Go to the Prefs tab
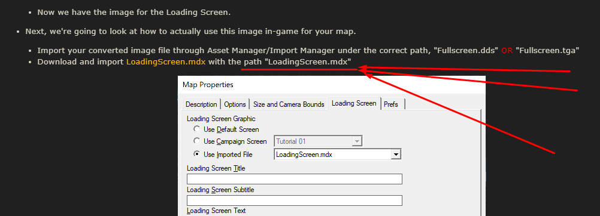The width and height of the screenshot is (600, 216). [391, 104]
